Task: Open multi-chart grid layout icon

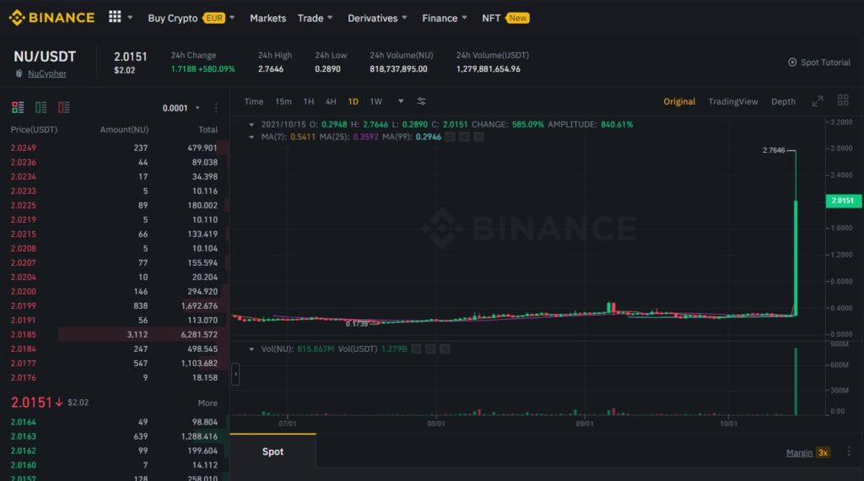Action: tap(843, 100)
